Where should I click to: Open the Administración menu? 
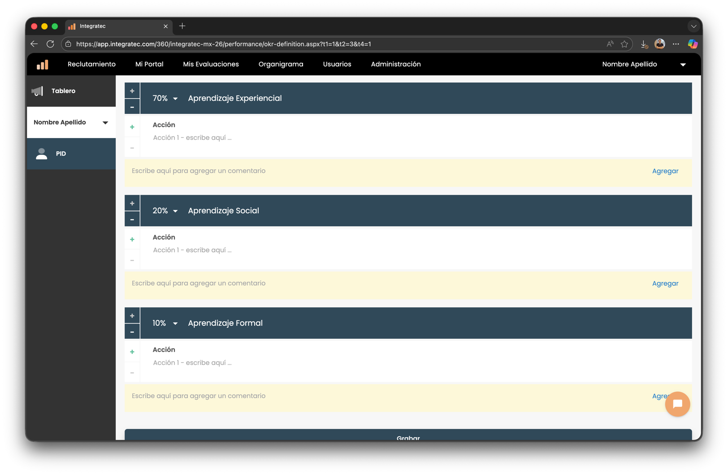[396, 65]
